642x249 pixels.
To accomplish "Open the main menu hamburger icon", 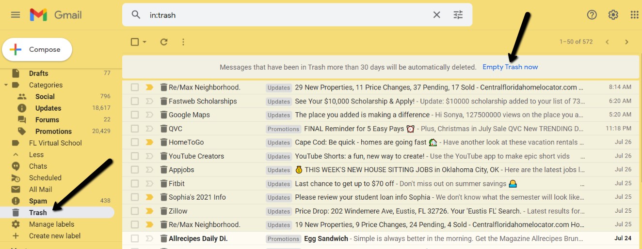I will pyautogui.click(x=16, y=15).
